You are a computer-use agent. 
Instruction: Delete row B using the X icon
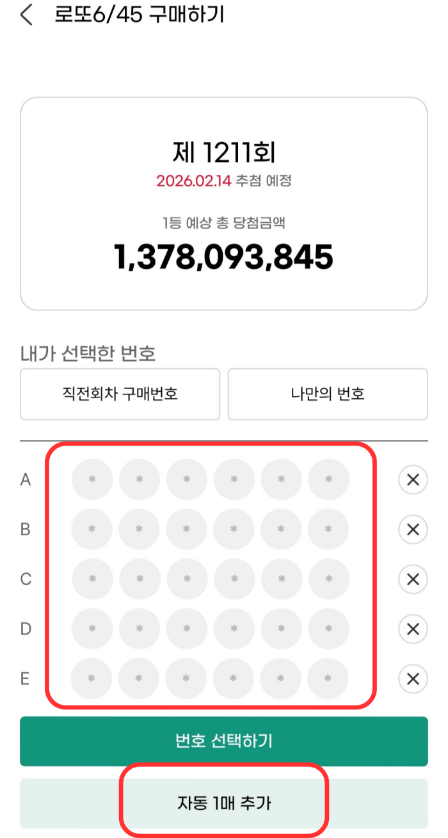pos(413,529)
